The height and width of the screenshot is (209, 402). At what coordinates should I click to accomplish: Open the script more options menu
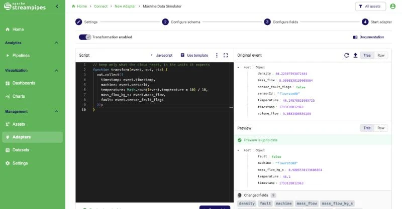coord(217,55)
